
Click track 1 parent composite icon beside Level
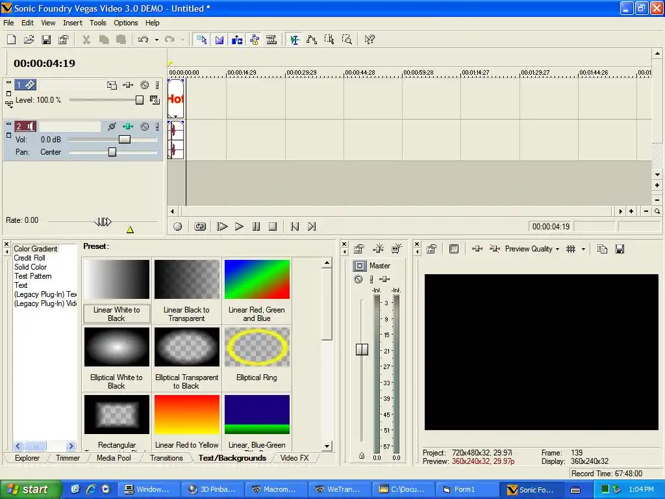[x=155, y=100]
